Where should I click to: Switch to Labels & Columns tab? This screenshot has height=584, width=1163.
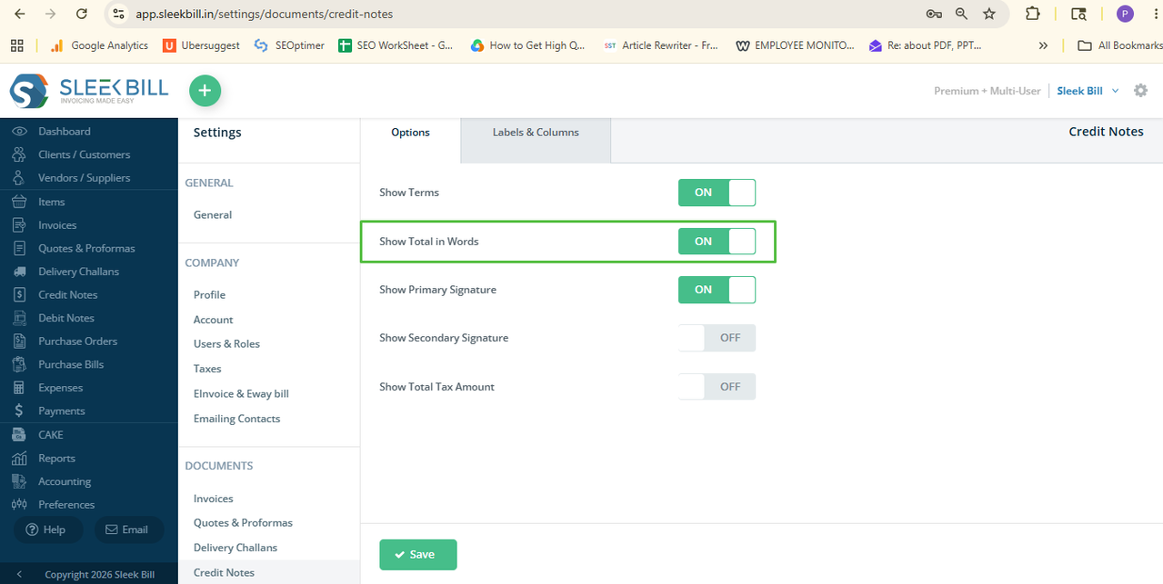536,133
